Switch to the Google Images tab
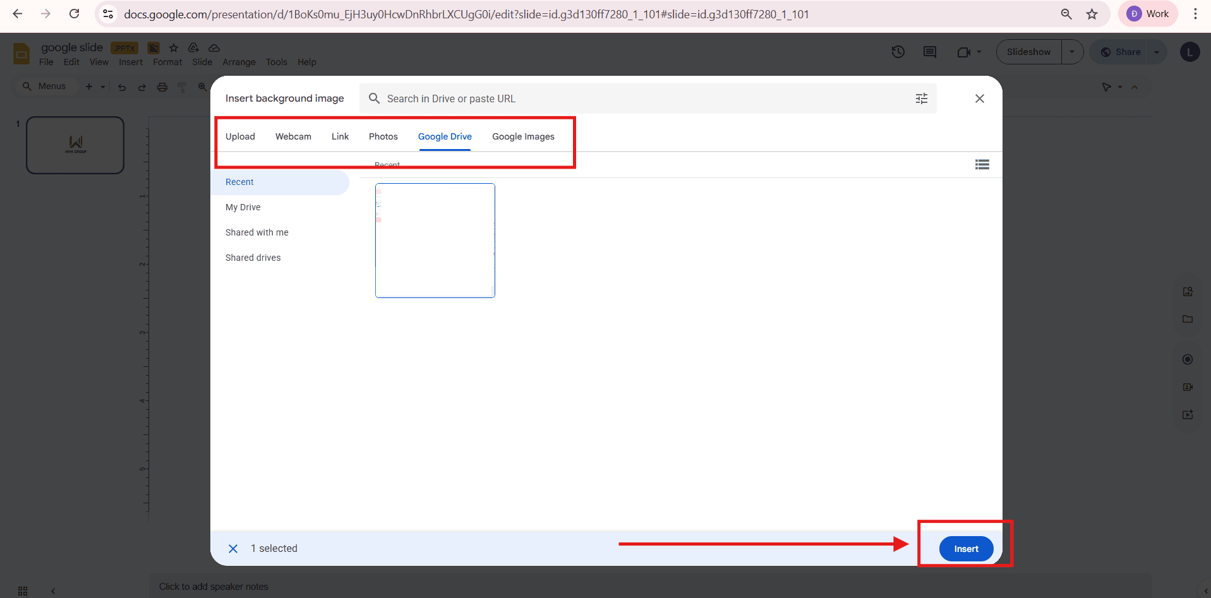This screenshot has height=598, width=1211. point(523,136)
